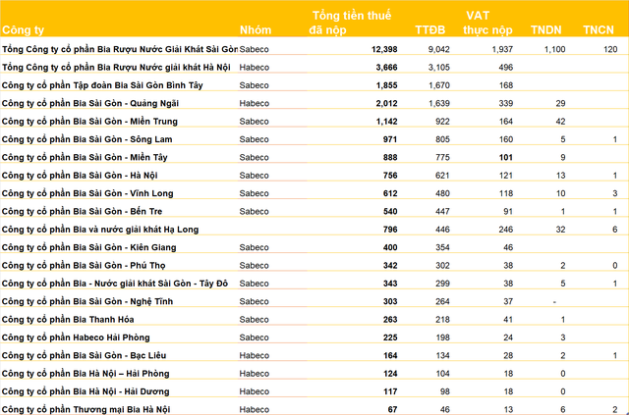Select the total tax cell showing 12,398

pyautogui.click(x=384, y=49)
